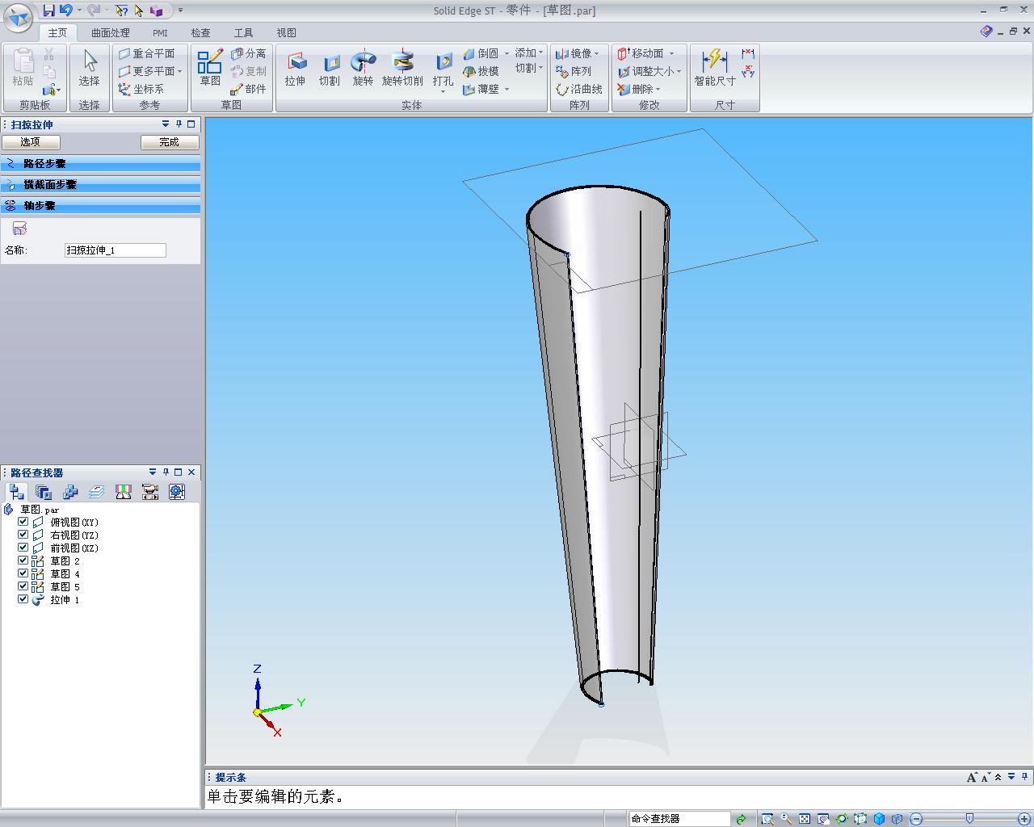This screenshot has width=1034, height=827.
Task: Expand the 添加 (Add) dropdown
Action: coord(541,53)
